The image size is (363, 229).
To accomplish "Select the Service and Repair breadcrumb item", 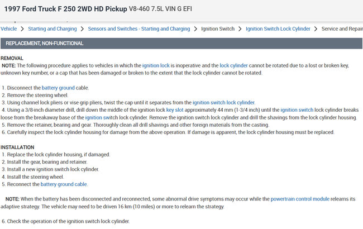I will pyautogui.click(x=342, y=28).
